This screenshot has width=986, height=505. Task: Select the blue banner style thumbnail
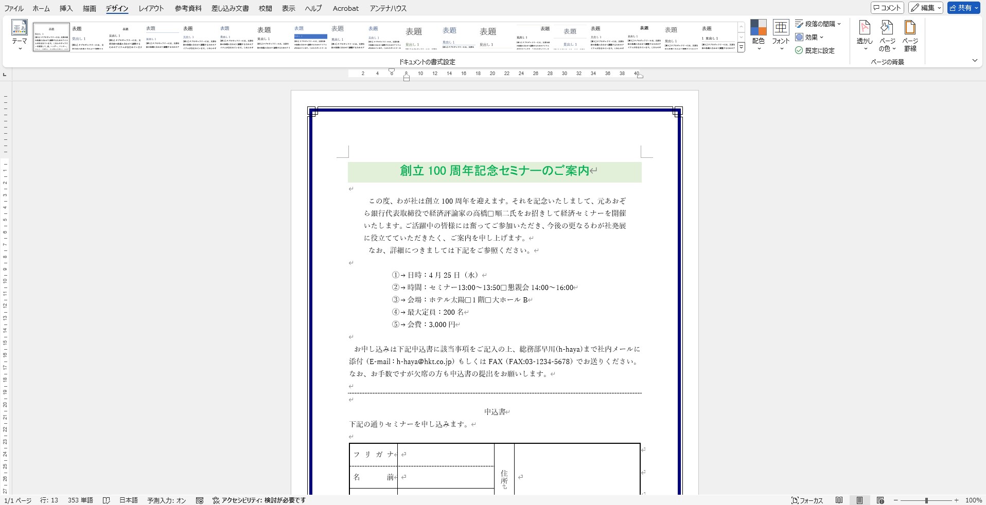pyautogui.click(x=310, y=37)
